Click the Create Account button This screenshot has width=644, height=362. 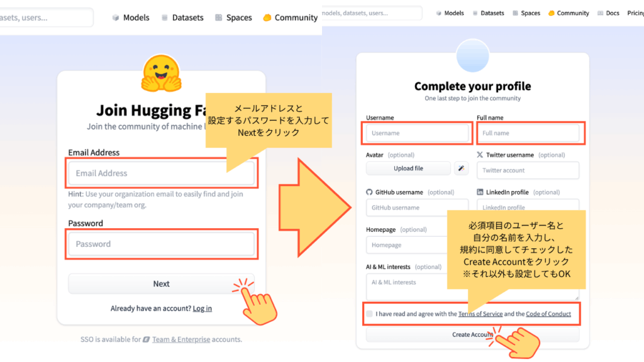473,334
